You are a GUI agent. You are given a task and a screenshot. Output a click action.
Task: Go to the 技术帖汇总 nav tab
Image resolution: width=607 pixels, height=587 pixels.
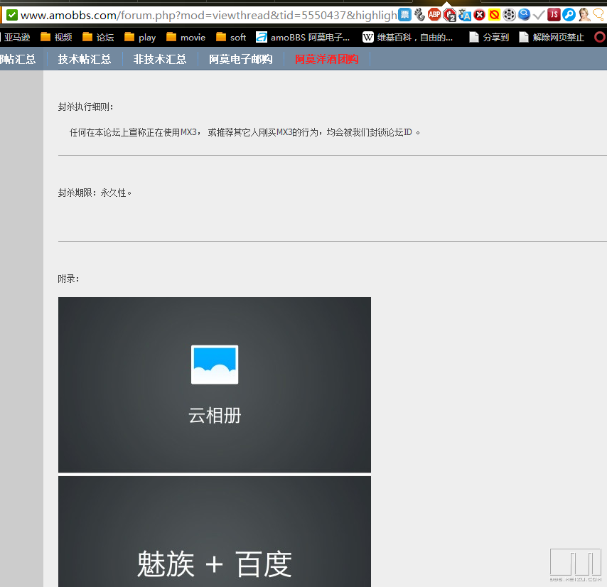[x=85, y=59]
